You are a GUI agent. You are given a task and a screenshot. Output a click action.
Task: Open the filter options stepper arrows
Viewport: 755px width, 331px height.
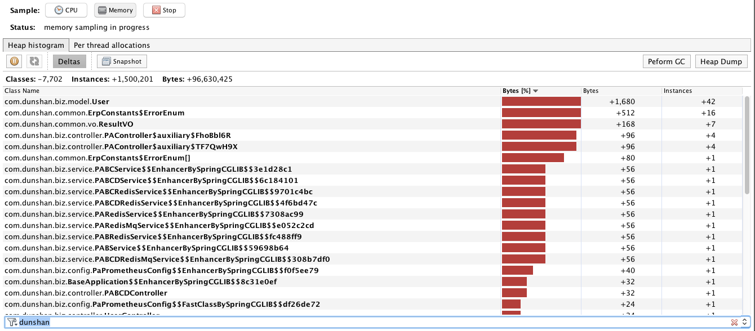pos(745,322)
